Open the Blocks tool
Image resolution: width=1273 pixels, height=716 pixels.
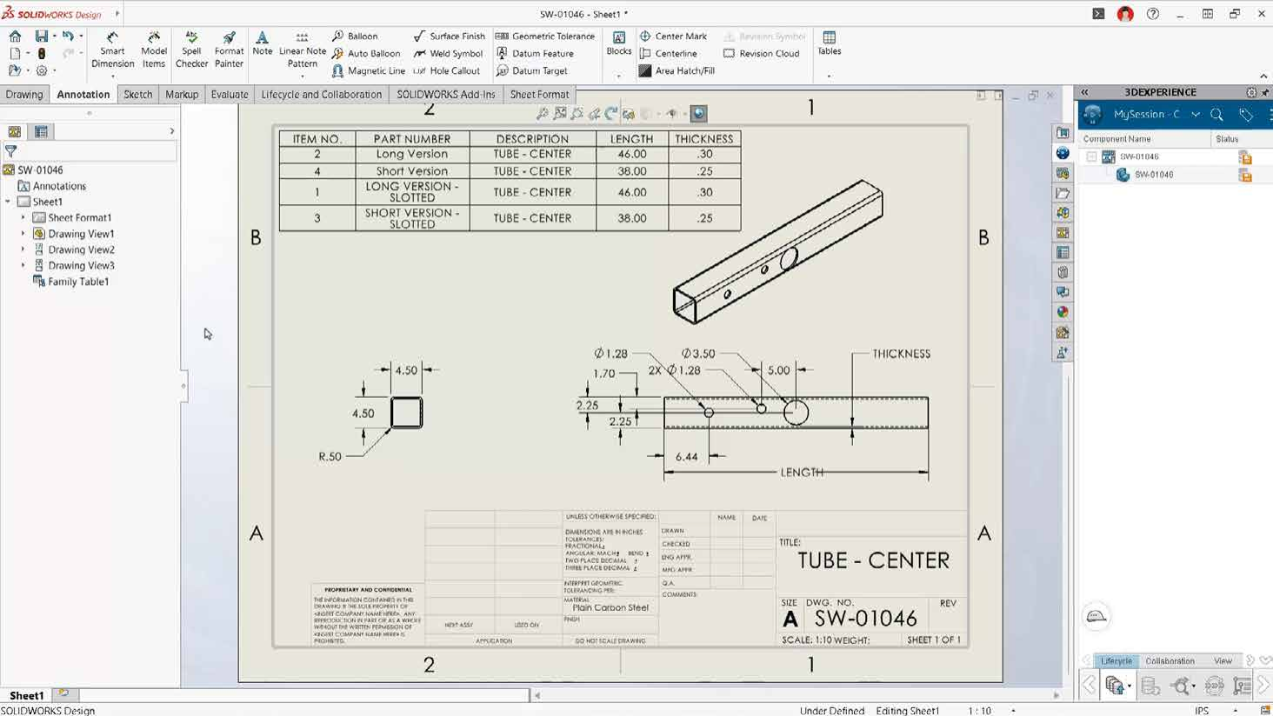coord(618,43)
